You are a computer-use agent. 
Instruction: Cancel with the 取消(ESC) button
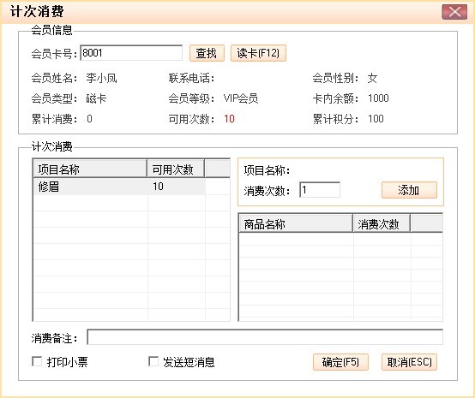click(409, 362)
